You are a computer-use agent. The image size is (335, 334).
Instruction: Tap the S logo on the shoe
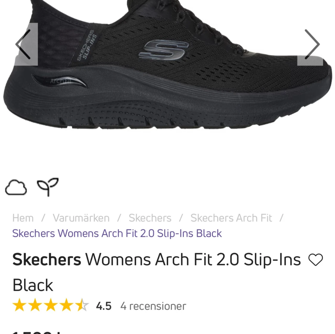tap(164, 50)
